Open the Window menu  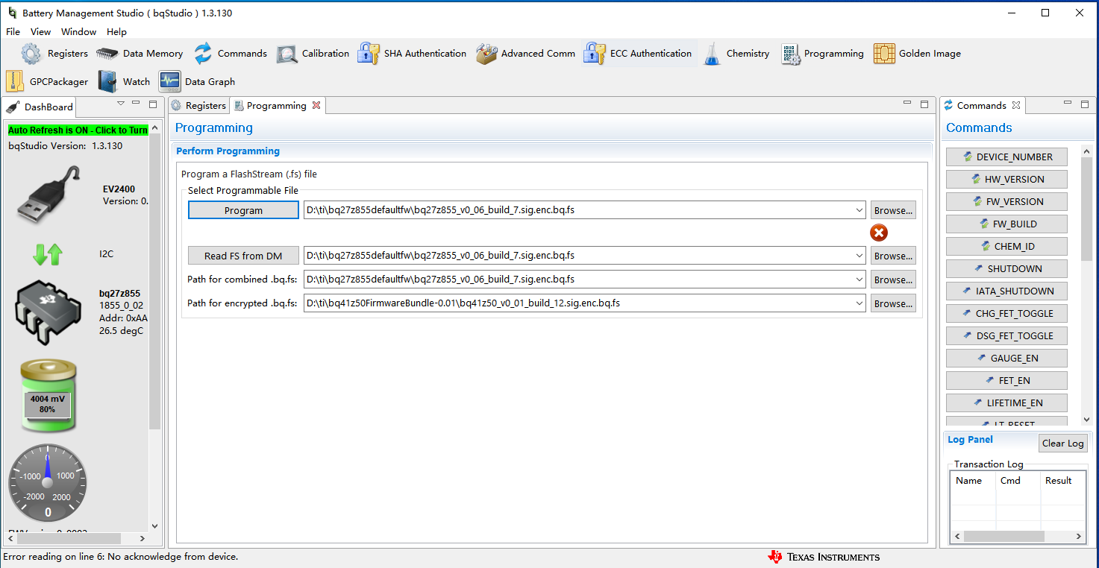pyautogui.click(x=79, y=32)
